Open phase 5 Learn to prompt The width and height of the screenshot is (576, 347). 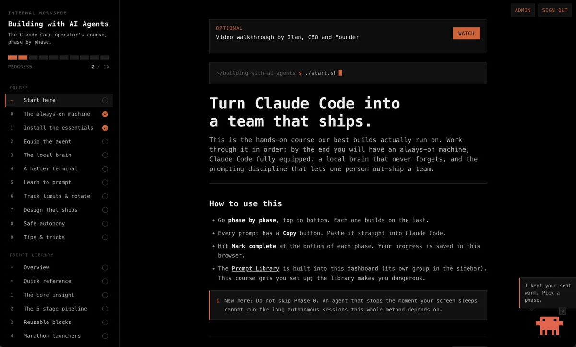pos(59,182)
